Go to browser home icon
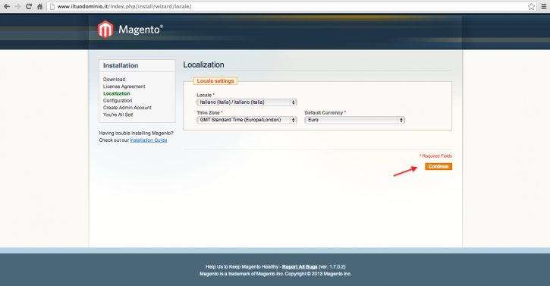The height and width of the screenshot is (286, 550). 39,6
